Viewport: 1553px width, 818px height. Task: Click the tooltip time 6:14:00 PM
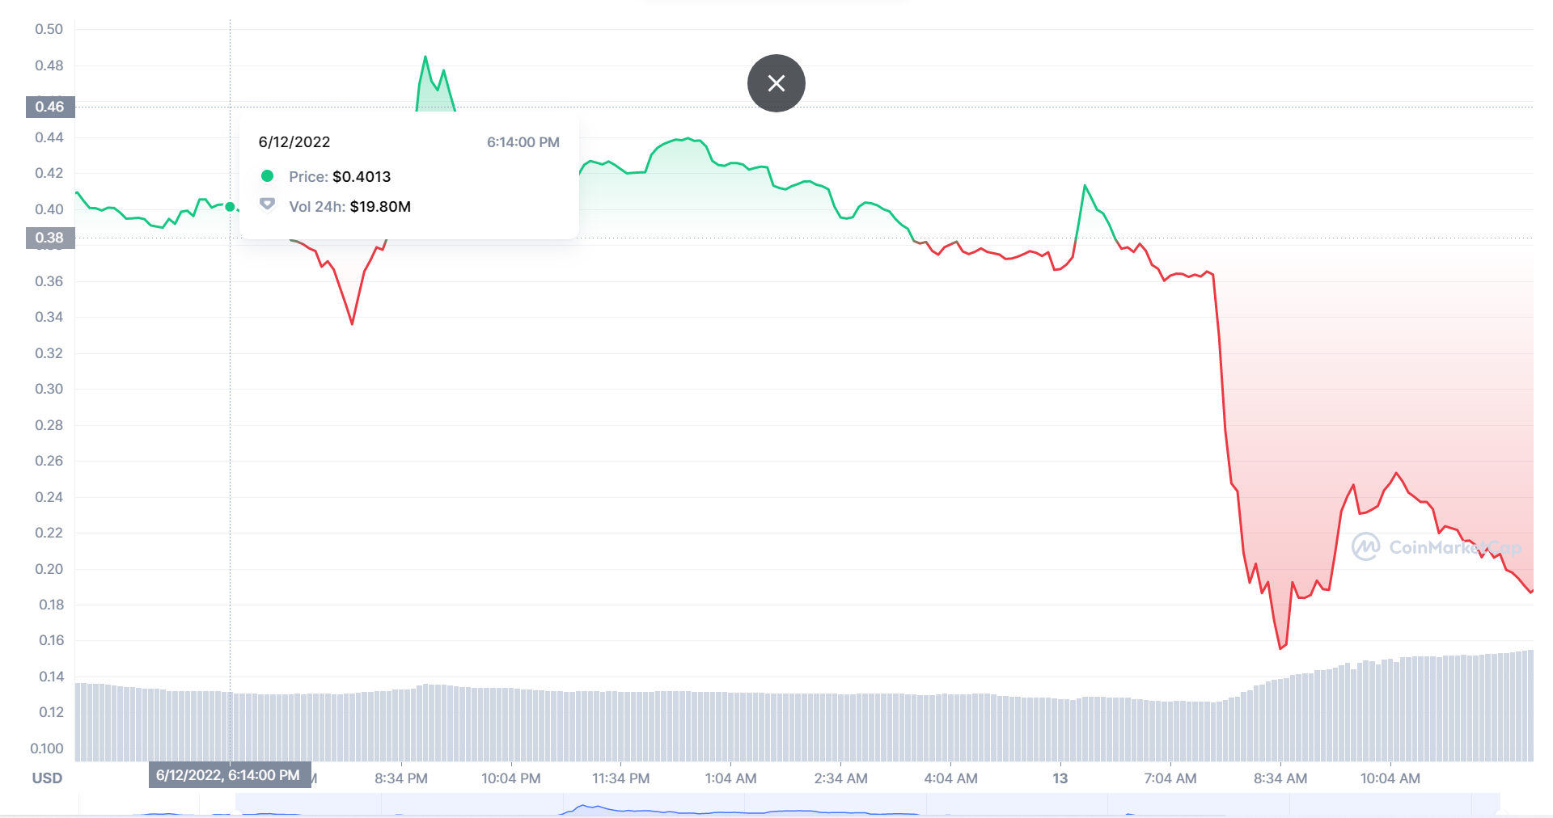click(x=523, y=142)
